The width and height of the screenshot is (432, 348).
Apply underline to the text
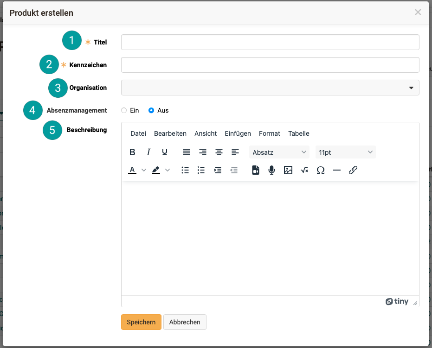(x=164, y=152)
